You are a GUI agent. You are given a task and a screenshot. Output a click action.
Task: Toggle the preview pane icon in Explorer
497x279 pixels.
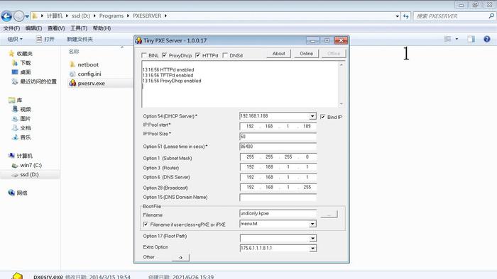(x=471, y=39)
